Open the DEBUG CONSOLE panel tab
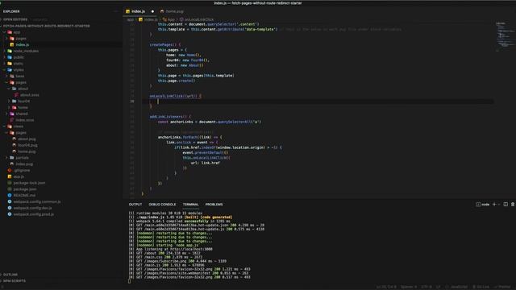This screenshot has height=290, width=516. (162, 204)
